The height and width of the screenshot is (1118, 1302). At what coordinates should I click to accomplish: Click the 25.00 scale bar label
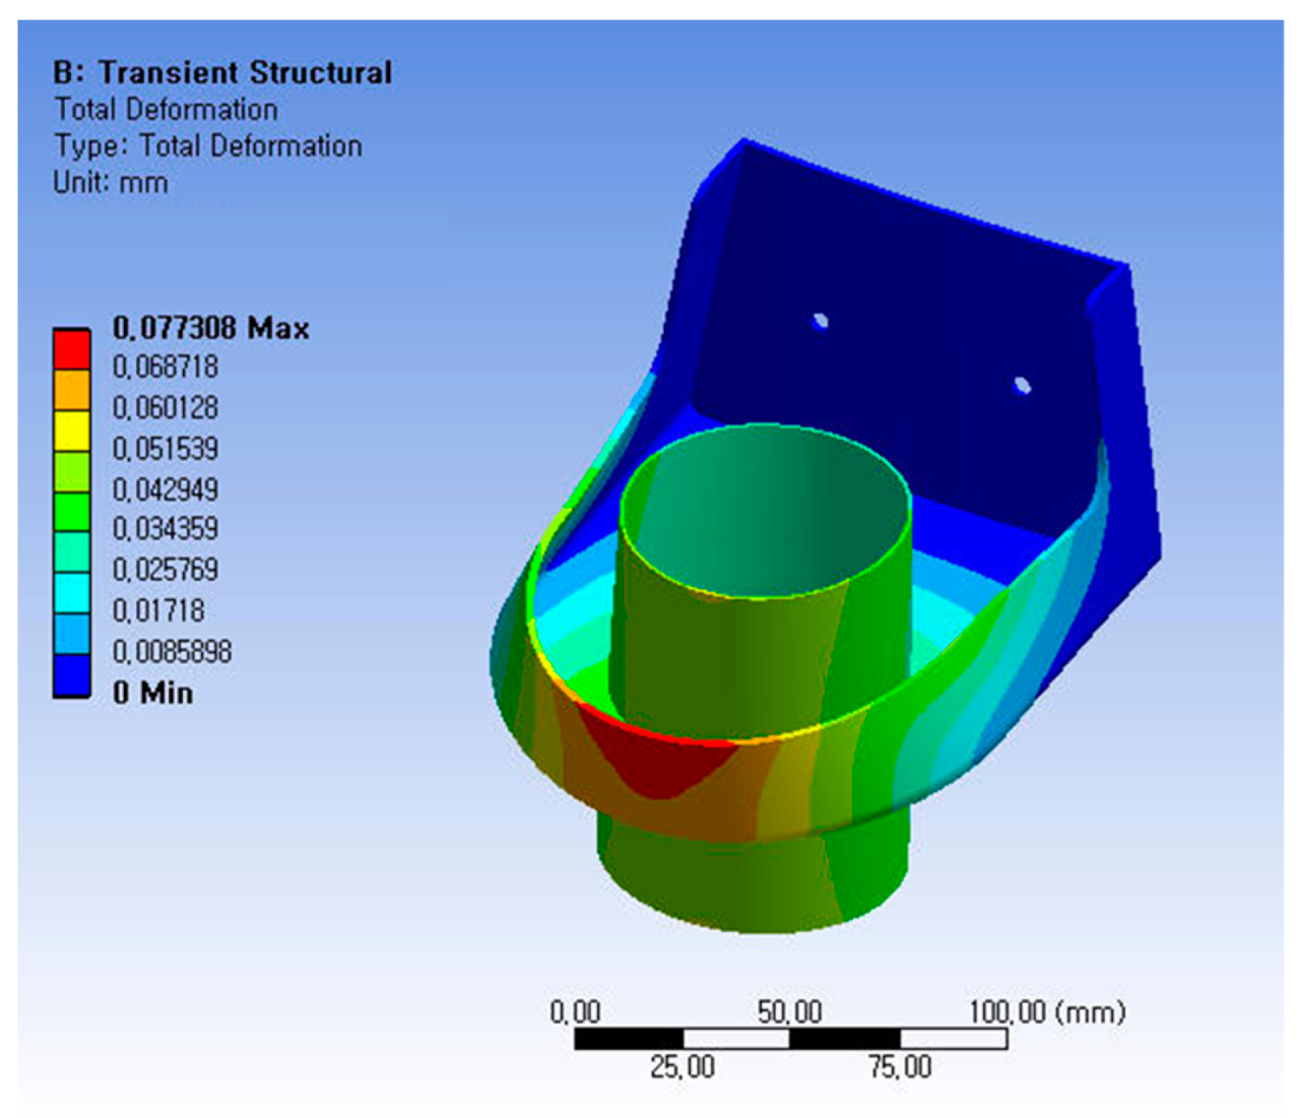[x=682, y=1067]
